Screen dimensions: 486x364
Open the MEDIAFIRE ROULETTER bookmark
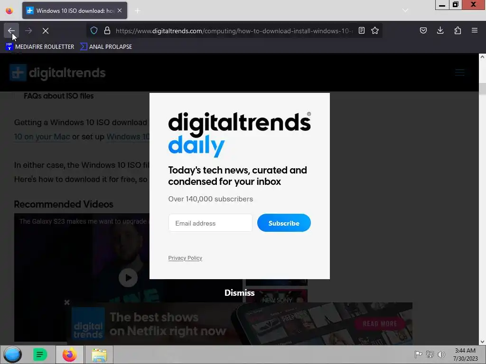(x=40, y=47)
